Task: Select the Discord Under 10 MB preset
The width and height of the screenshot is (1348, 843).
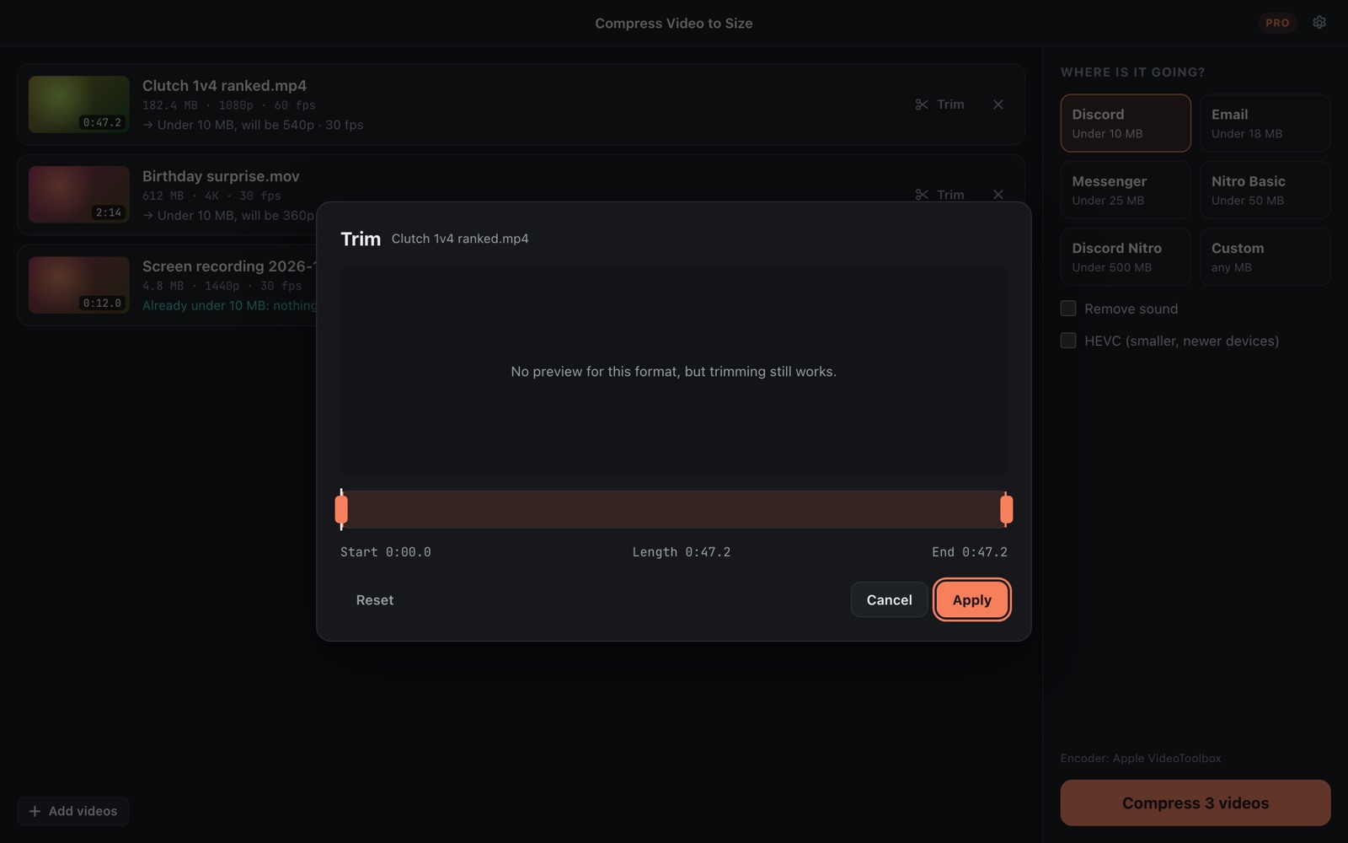Action: 1126,123
